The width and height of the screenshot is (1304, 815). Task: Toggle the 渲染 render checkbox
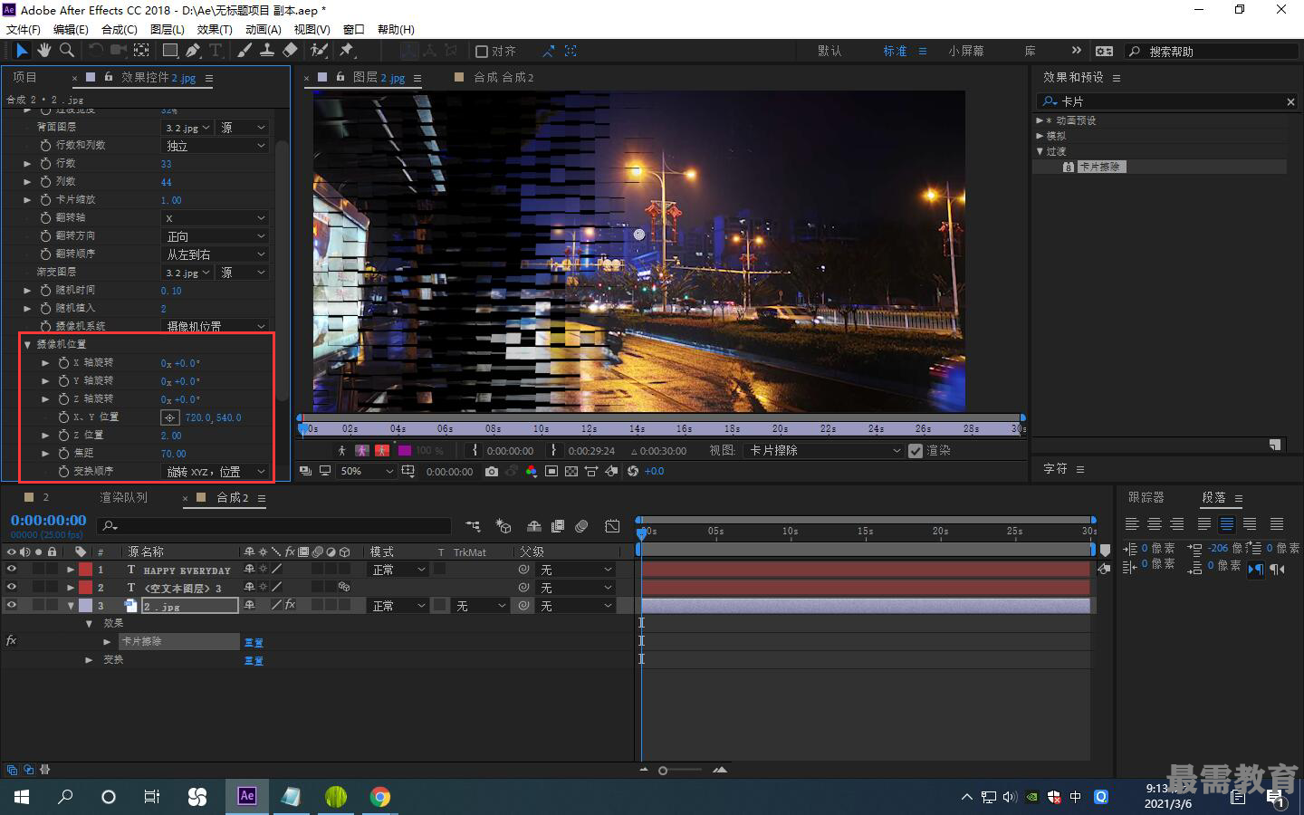(x=916, y=450)
